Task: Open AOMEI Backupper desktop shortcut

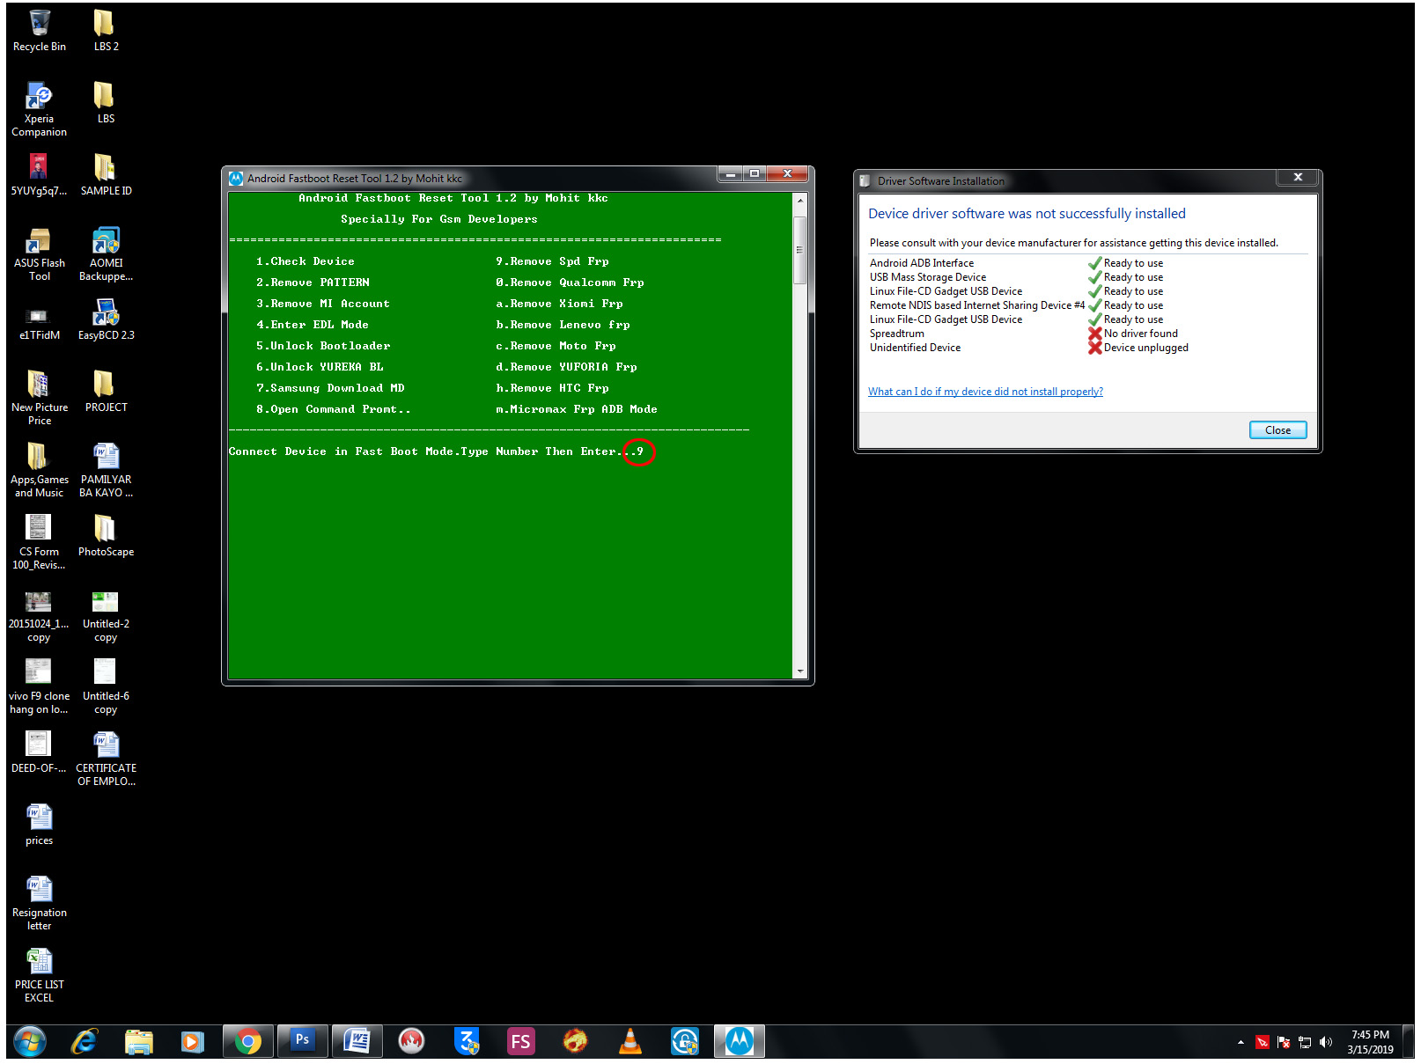Action: [x=106, y=253]
